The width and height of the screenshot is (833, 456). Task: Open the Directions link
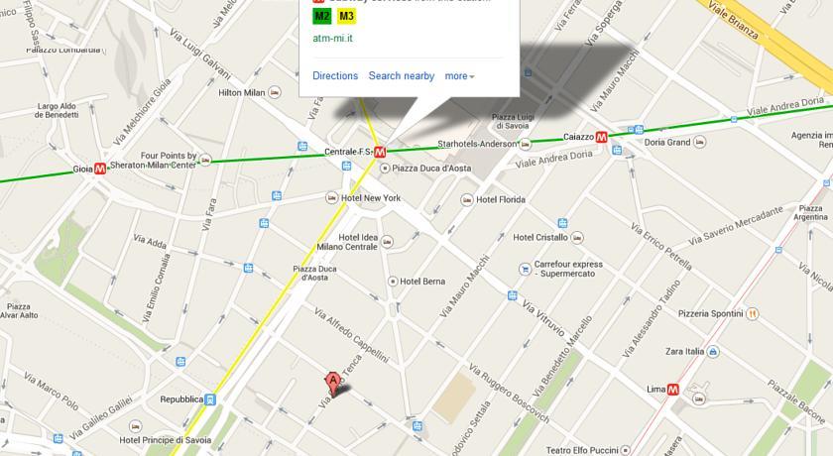(335, 76)
